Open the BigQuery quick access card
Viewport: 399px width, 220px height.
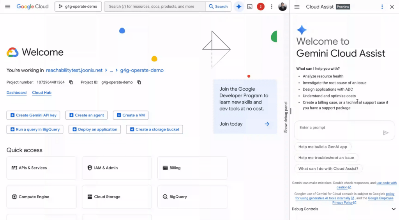[192, 197]
